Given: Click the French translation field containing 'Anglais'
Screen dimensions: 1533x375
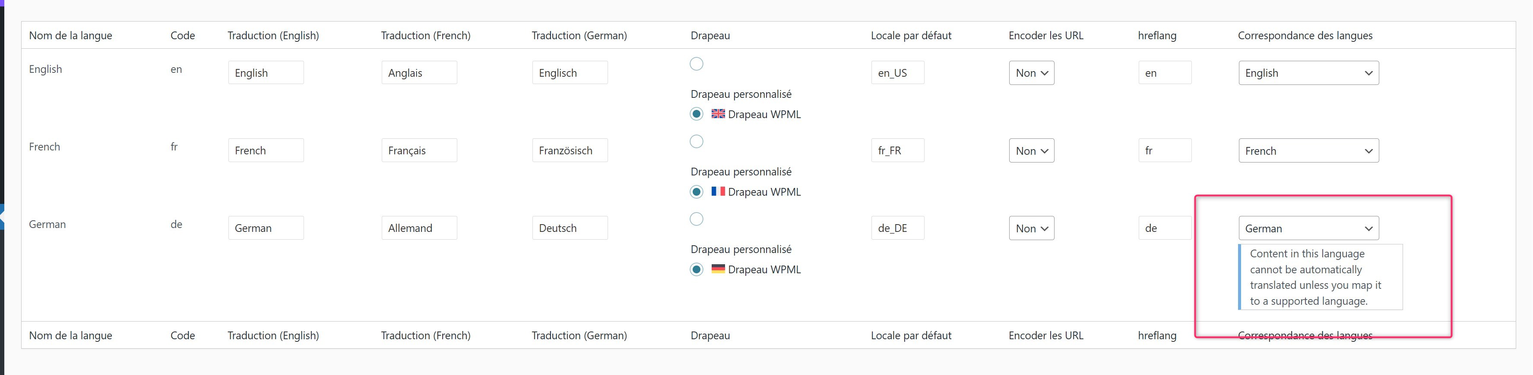Looking at the screenshot, I should pyautogui.click(x=419, y=72).
